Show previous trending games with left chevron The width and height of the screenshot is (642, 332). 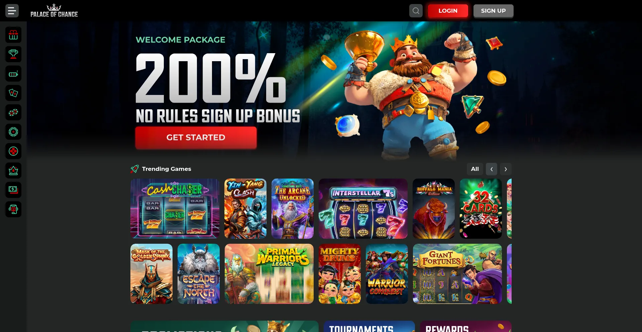(492, 169)
